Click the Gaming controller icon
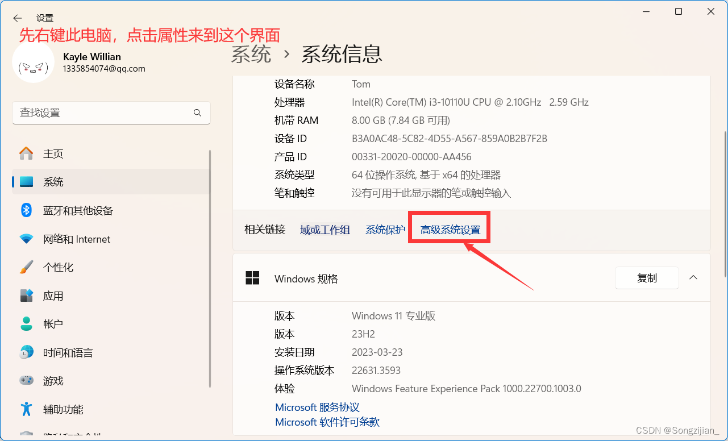This screenshot has height=441, width=728. pos(26,381)
